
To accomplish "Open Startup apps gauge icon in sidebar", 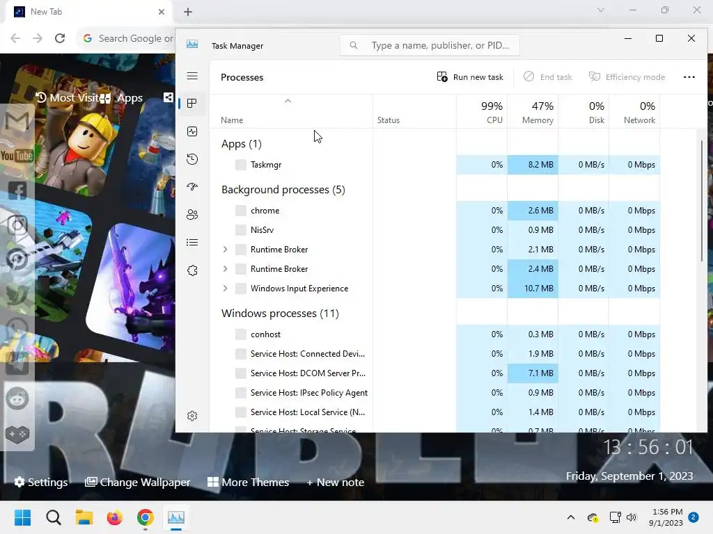I will click(192, 186).
